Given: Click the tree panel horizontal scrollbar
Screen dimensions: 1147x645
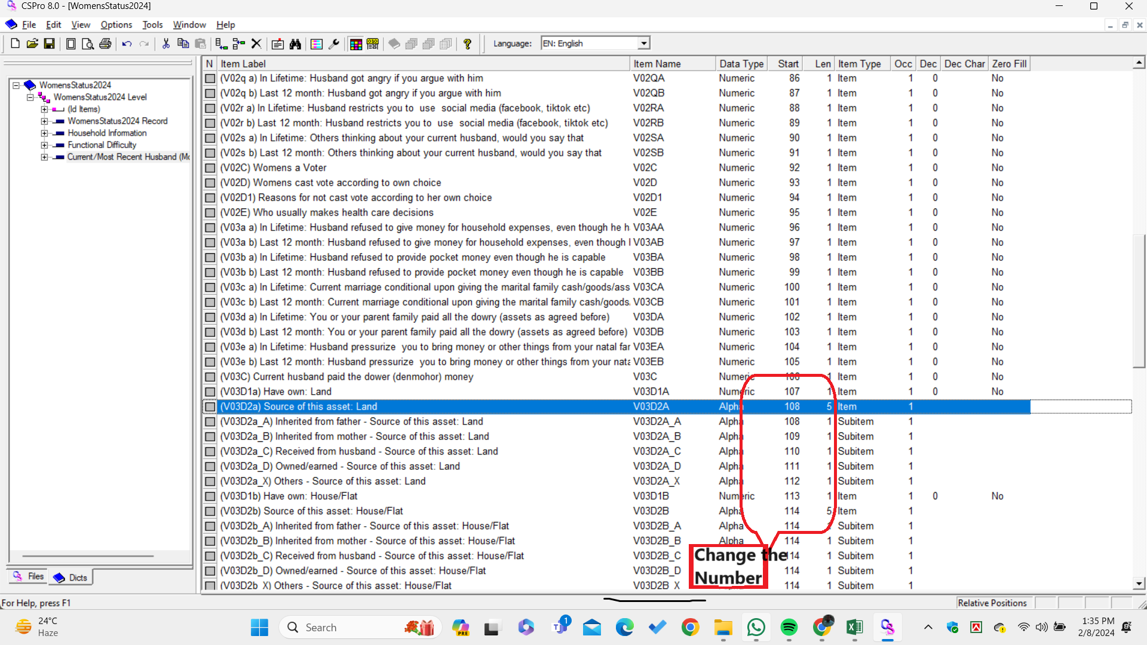Looking at the screenshot, I should pyautogui.click(x=88, y=556).
